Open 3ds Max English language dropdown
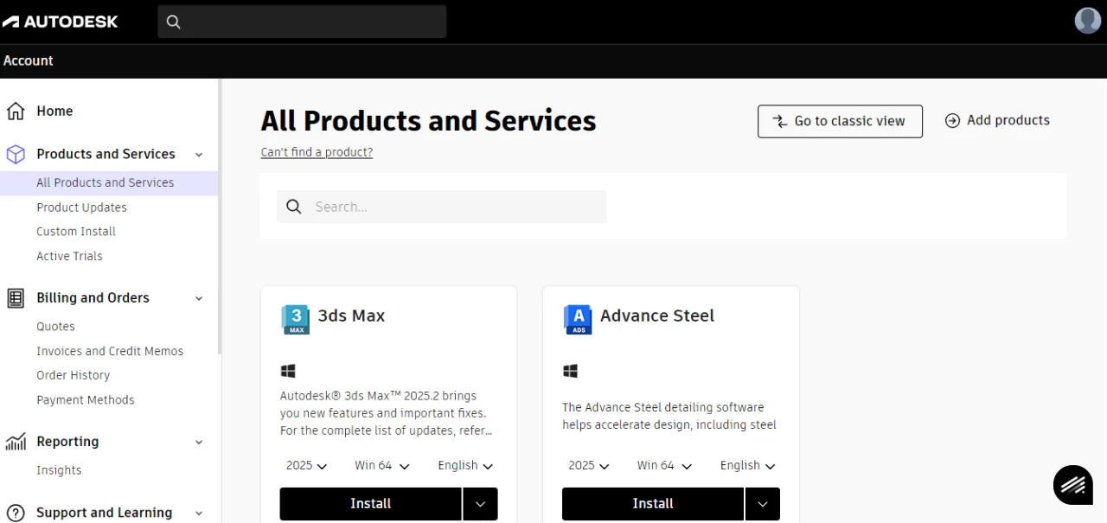The image size is (1107, 523). (x=465, y=465)
